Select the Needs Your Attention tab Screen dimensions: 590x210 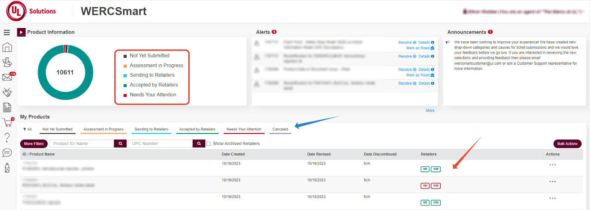(244, 129)
